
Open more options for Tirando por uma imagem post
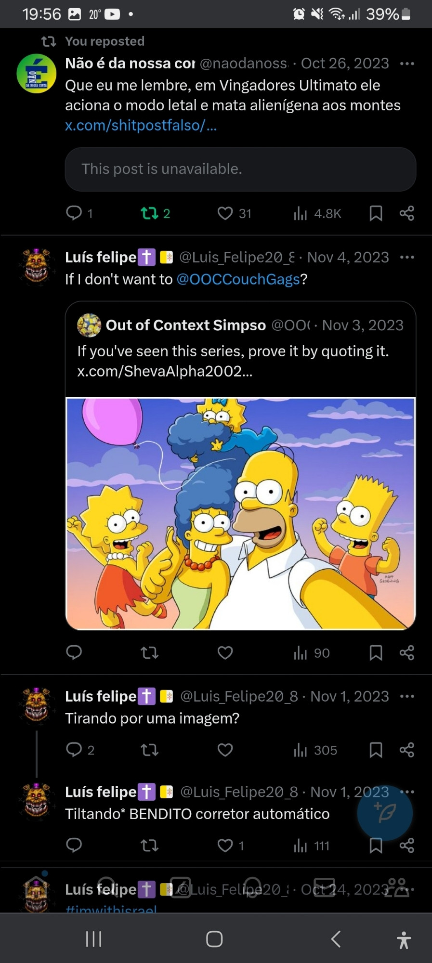point(407,696)
